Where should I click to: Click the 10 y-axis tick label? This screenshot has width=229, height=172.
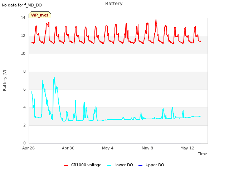pyautogui.click(x=23, y=53)
